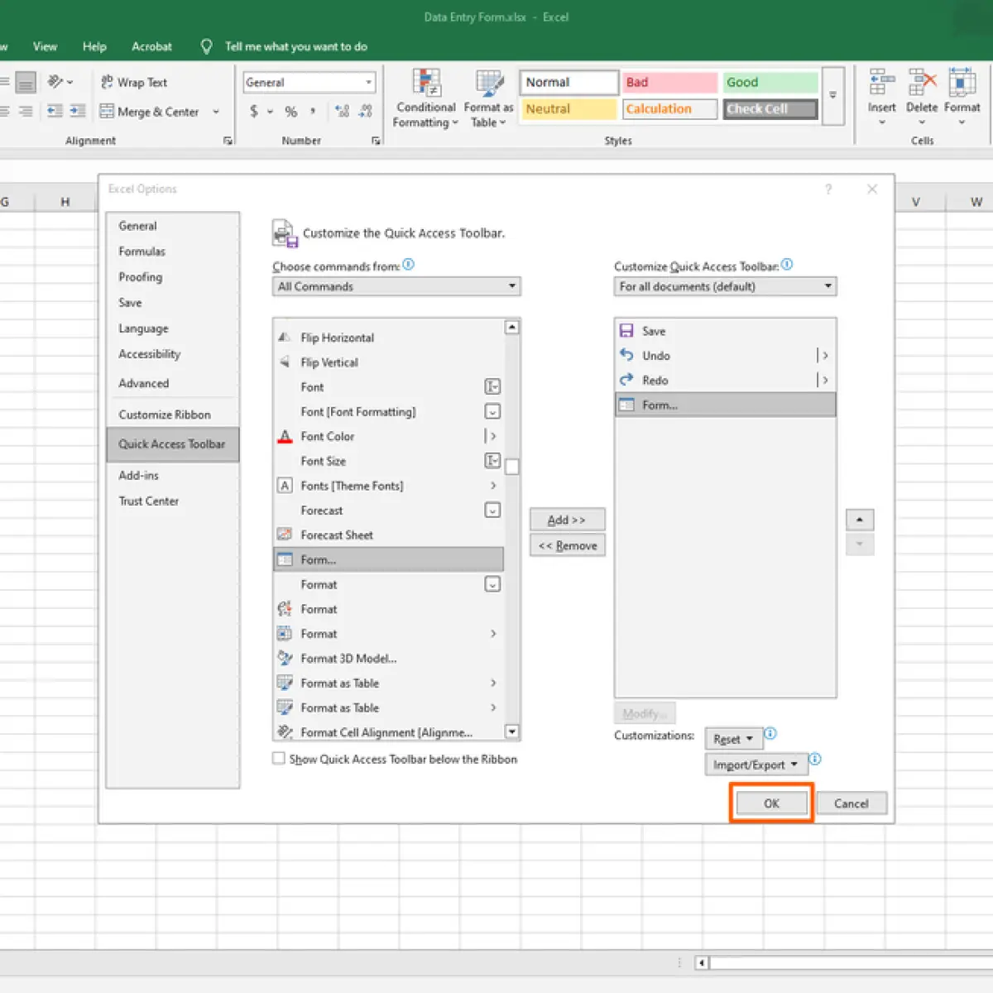The height and width of the screenshot is (993, 993).
Task: Expand the cell Styles gallery
Action: 833,95
